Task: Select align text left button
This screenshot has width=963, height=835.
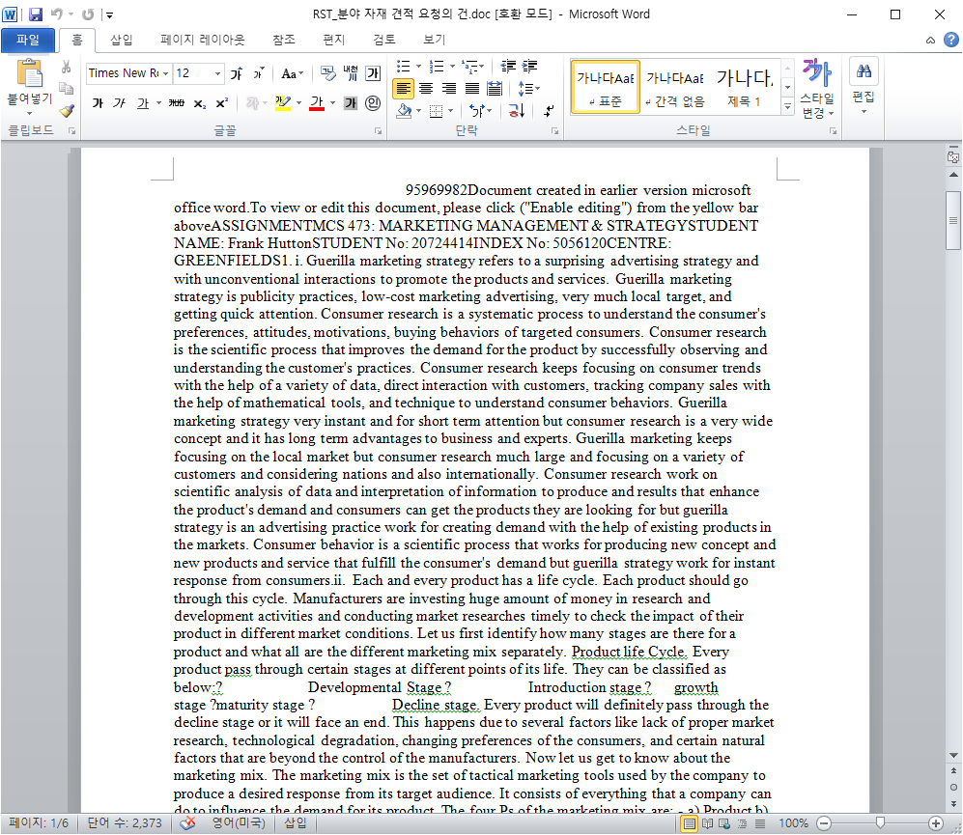Action: pyautogui.click(x=404, y=89)
